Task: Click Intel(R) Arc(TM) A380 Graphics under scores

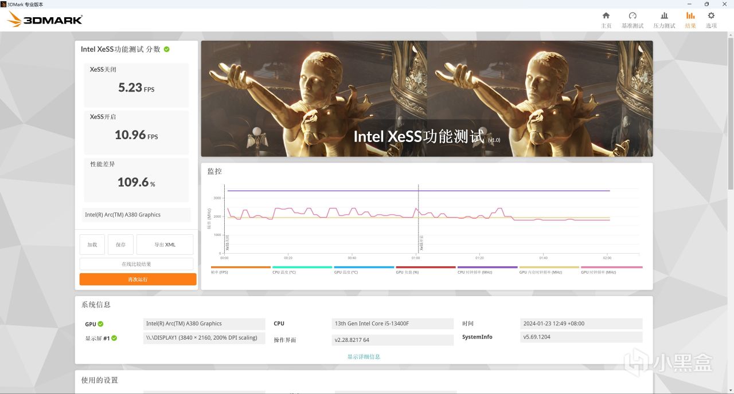Action: click(136, 215)
